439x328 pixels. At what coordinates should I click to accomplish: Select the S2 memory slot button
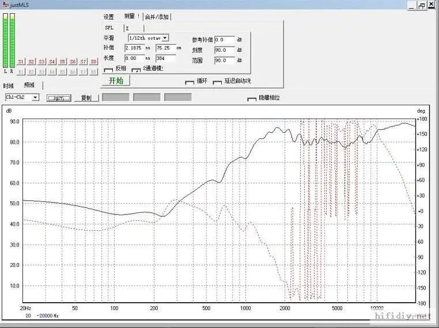pos(31,62)
